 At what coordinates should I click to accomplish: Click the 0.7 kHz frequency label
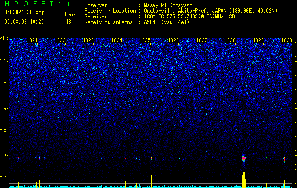pos(4,155)
